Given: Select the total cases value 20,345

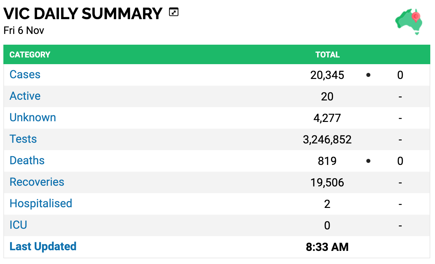Looking at the screenshot, I should pyautogui.click(x=327, y=75).
